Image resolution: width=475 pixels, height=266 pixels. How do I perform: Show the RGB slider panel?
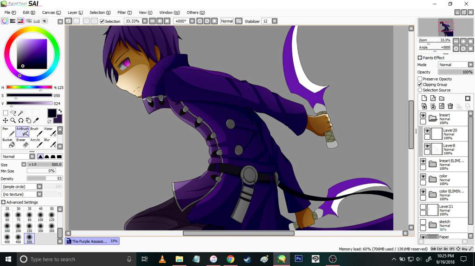(x=13, y=21)
